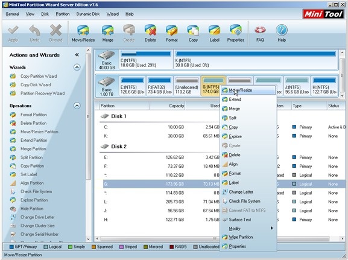The width and height of the screenshot is (348, 260).
Task: Choose Surface Test in the context menu
Action: tap(248, 220)
